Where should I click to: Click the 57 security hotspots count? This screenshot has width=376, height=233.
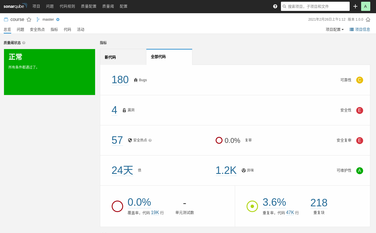click(117, 140)
